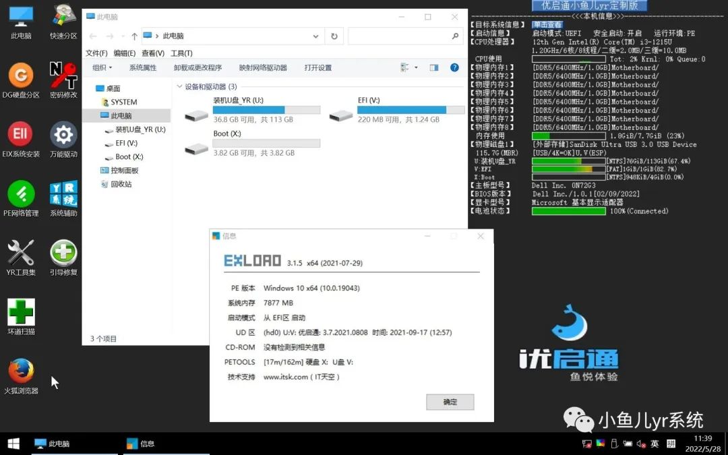Select EFI (V:) in the navigation tree
The image size is (728, 455).
[x=121, y=143]
